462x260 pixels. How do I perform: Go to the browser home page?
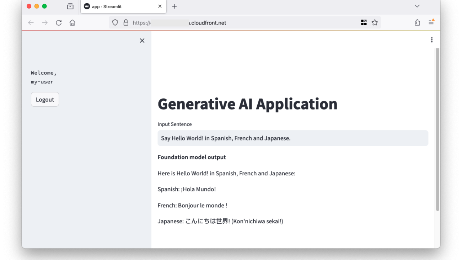[72, 23]
